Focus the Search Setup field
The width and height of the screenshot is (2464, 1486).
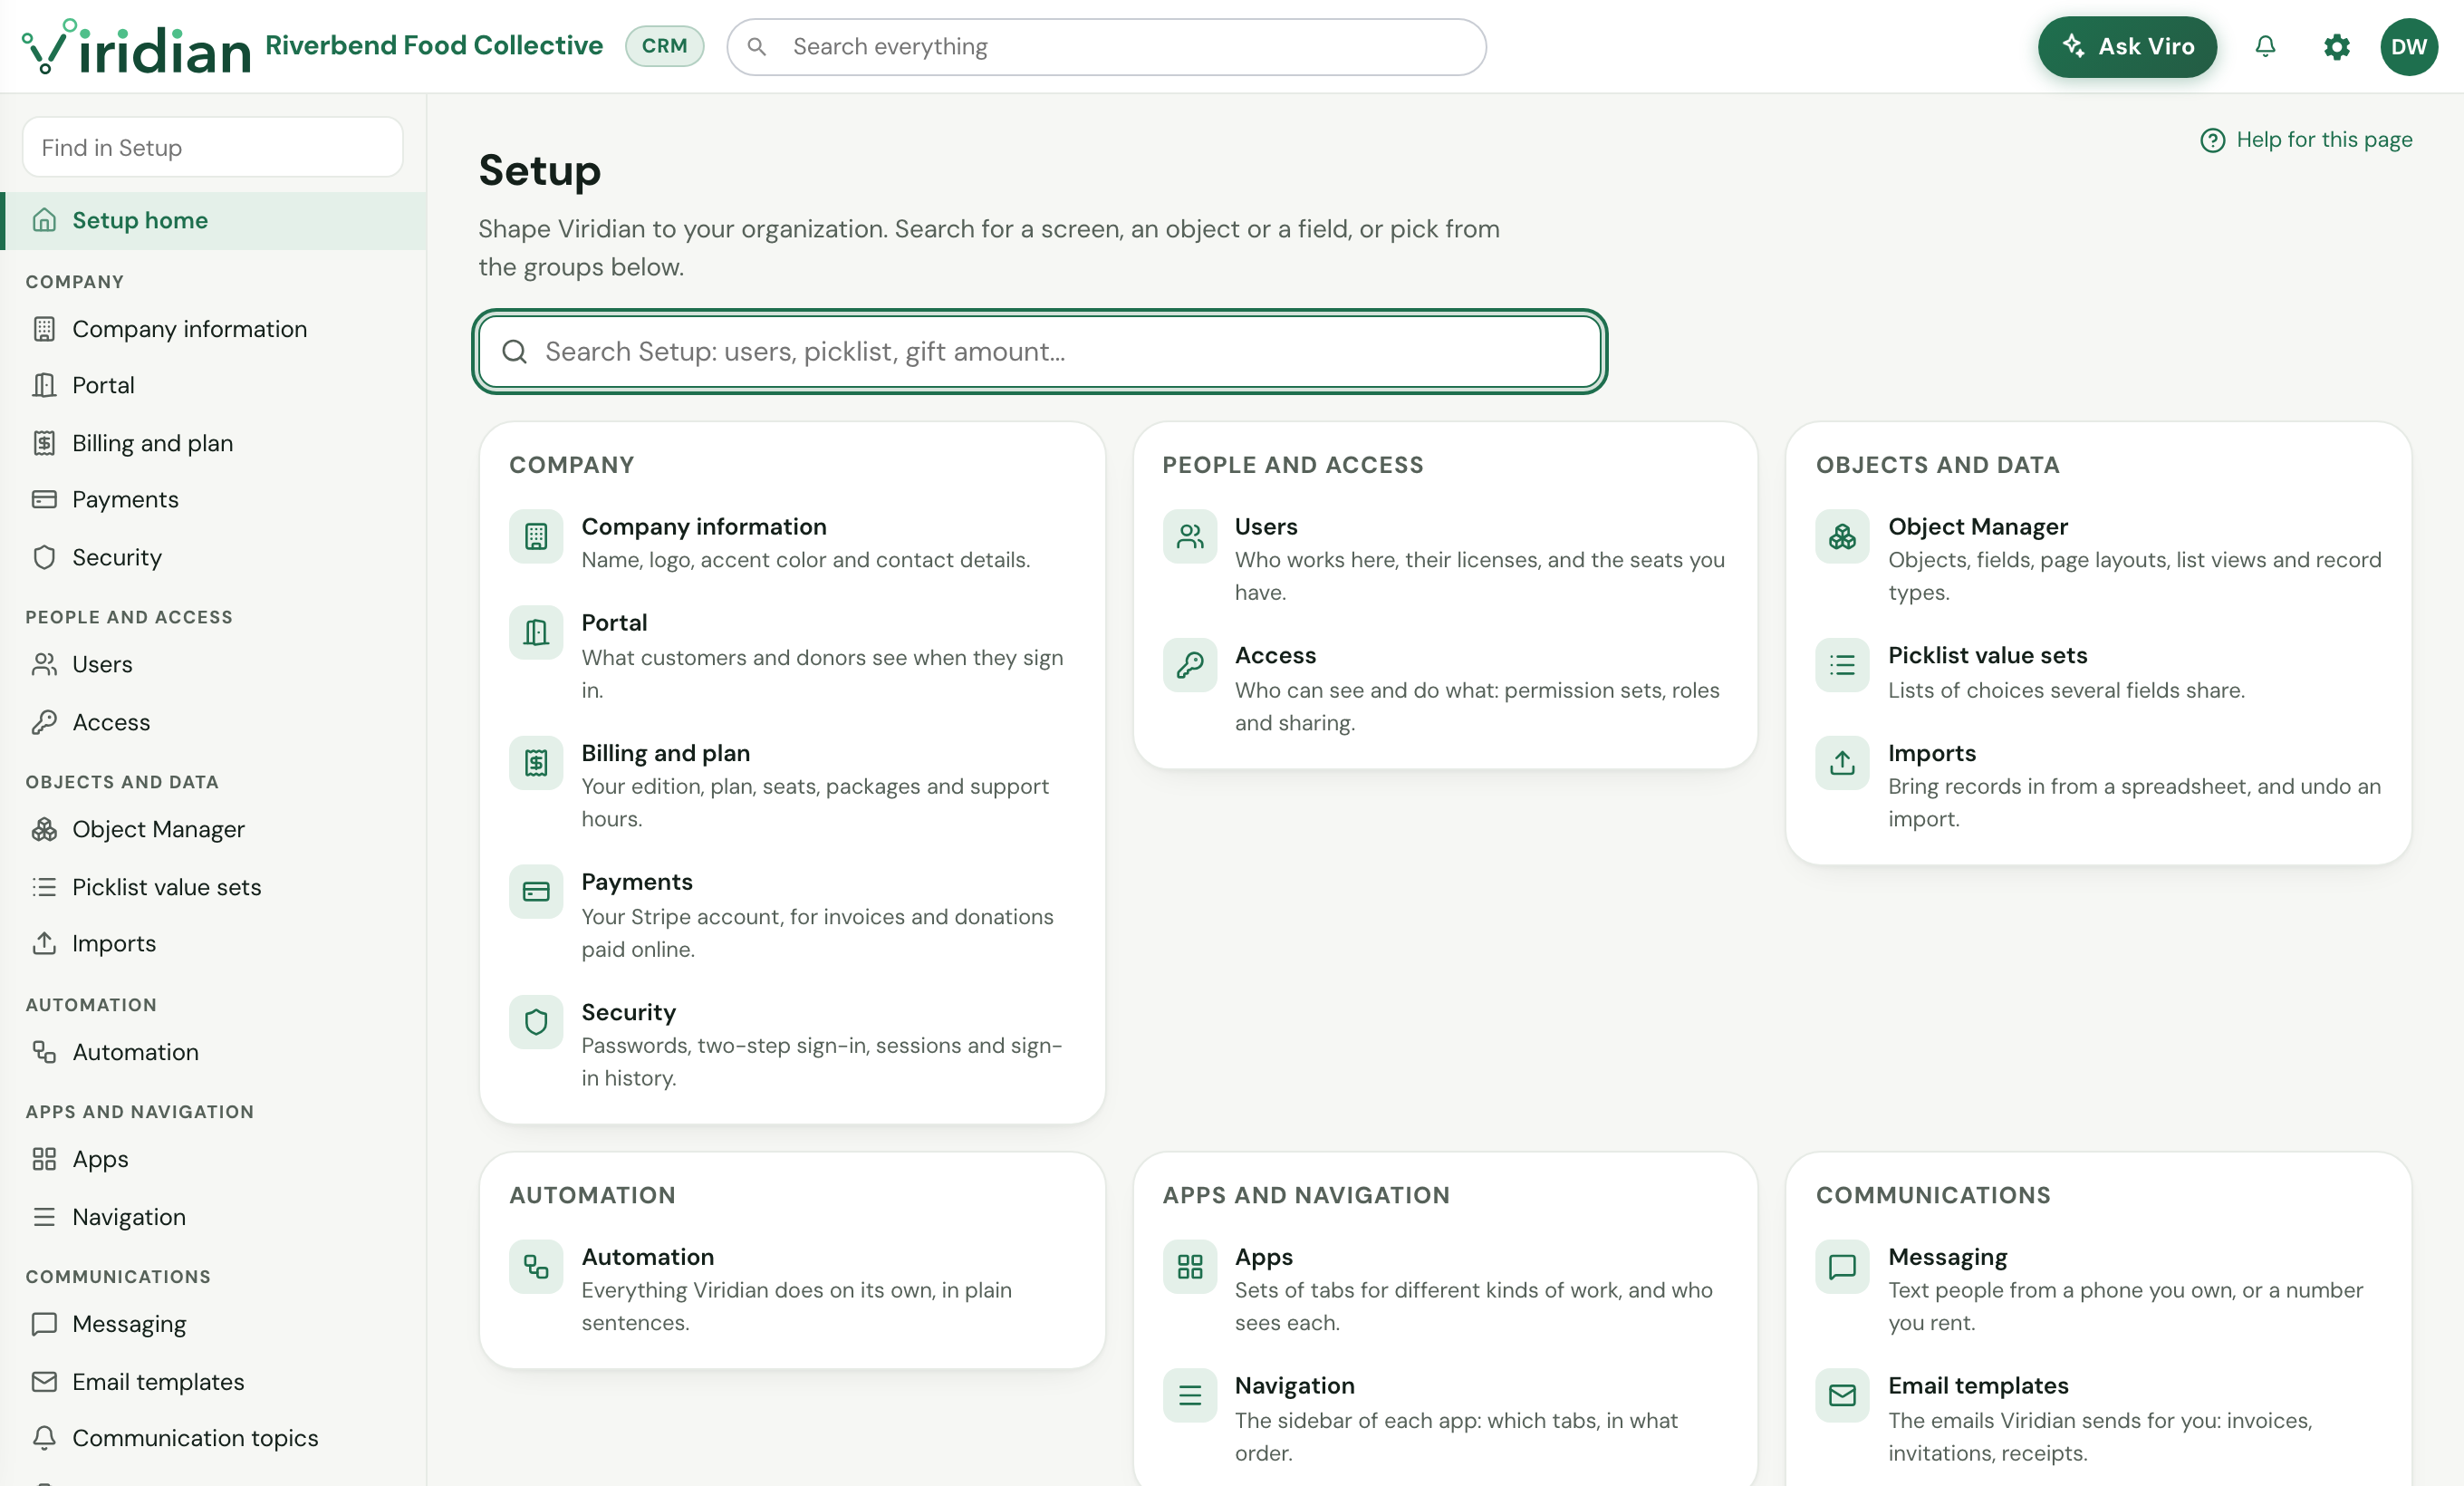coord(1040,352)
